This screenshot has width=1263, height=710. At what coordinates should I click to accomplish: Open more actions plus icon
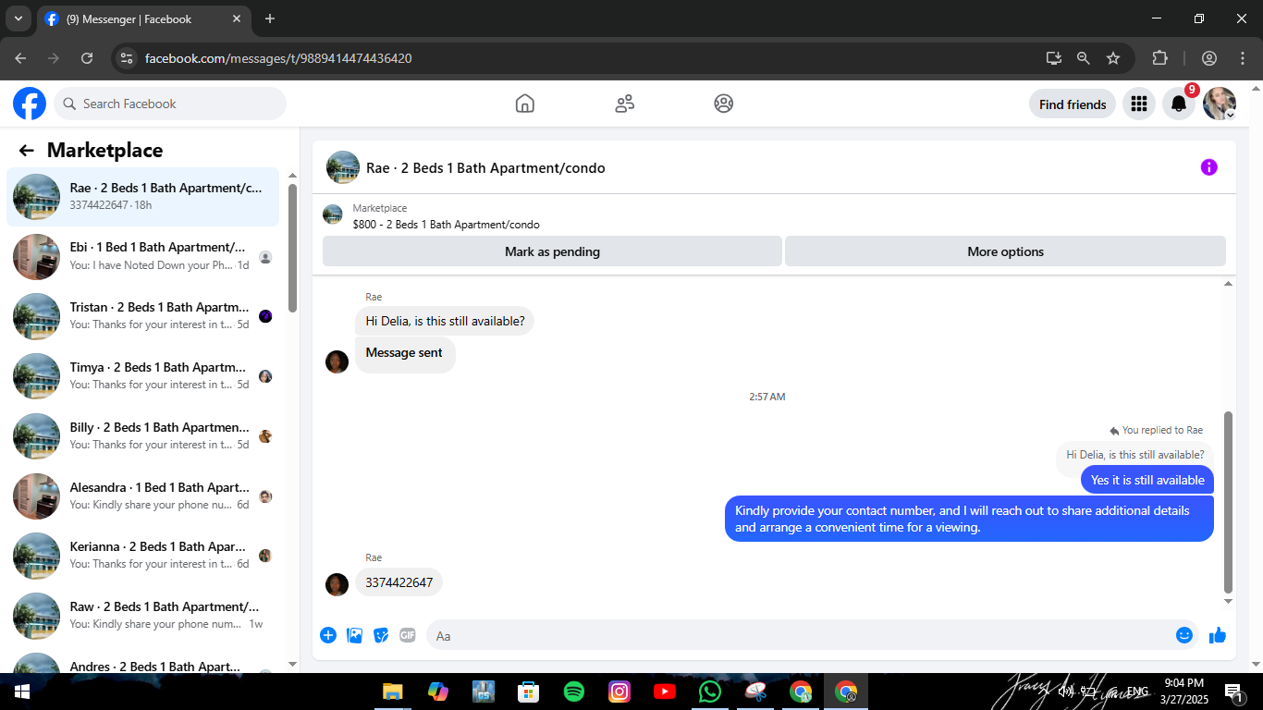328,635
